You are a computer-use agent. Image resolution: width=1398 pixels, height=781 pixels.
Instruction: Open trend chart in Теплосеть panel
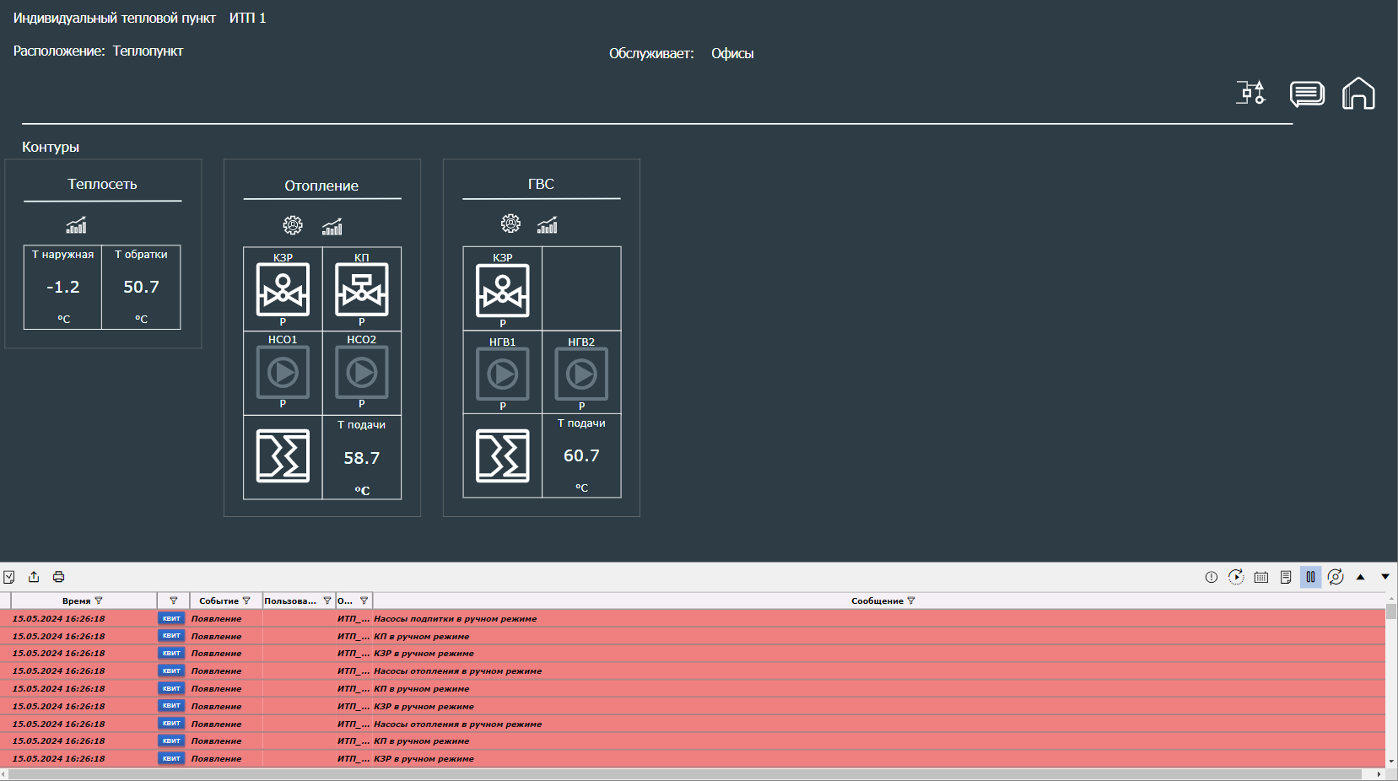pos(77,225)
